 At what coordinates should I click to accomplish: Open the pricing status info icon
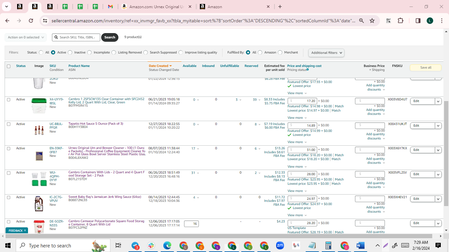pyautogui.click(x=308, y=70)
